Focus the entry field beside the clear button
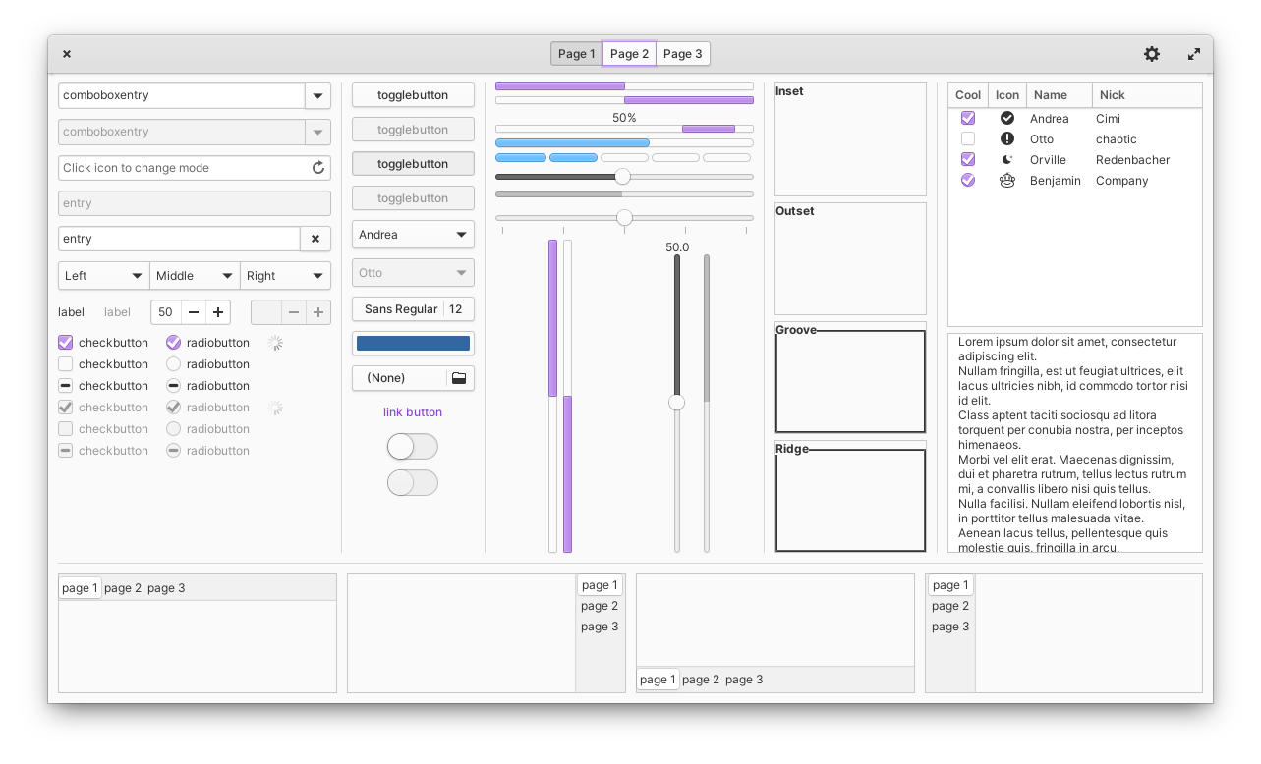Screen dimensions: 1261x764 [x=179, y=239]
